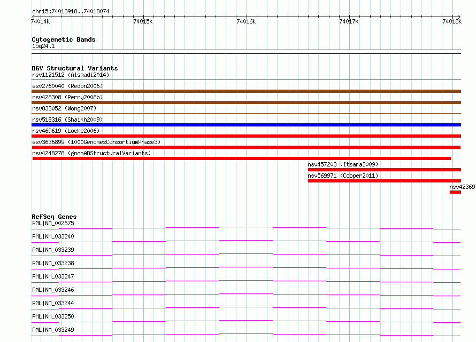Image resolution: width=476 pixels, height=342 pixels.
Task: Click the 74015k ruler tick label
Action: [143, 21]
